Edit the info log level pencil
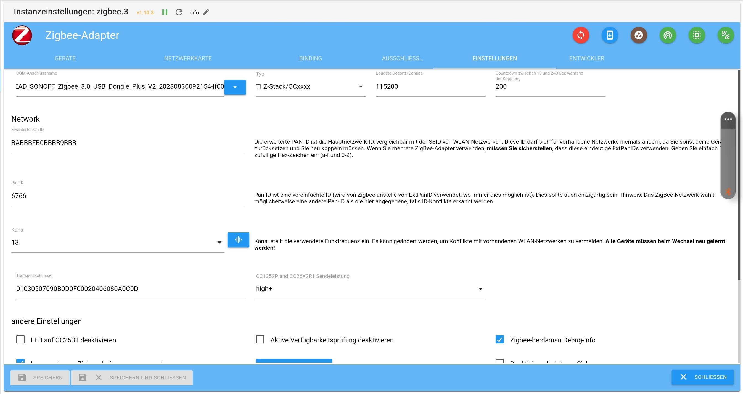 206,12
